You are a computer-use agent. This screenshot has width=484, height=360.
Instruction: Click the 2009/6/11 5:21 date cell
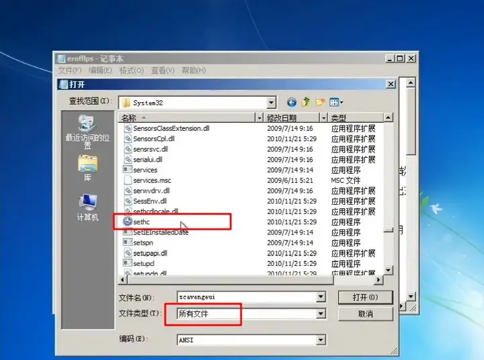click(x=290, y=180)
